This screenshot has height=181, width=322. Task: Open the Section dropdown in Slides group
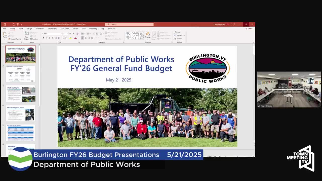[34, 39]
